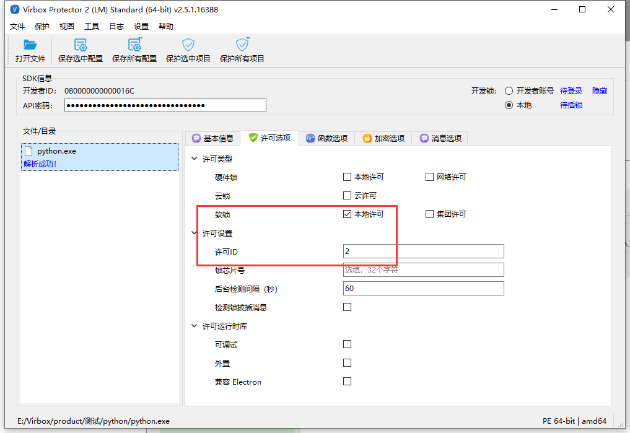The height and width of the screenshot is (433, 630).
Task: Uncheck 软锁 本地许可 checkbox
Action: [x=347, y=214]
